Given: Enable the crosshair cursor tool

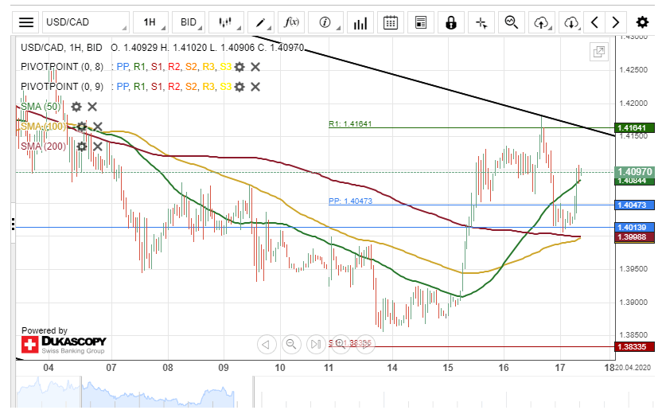Looking at the screenshot, I should (481, 22).
